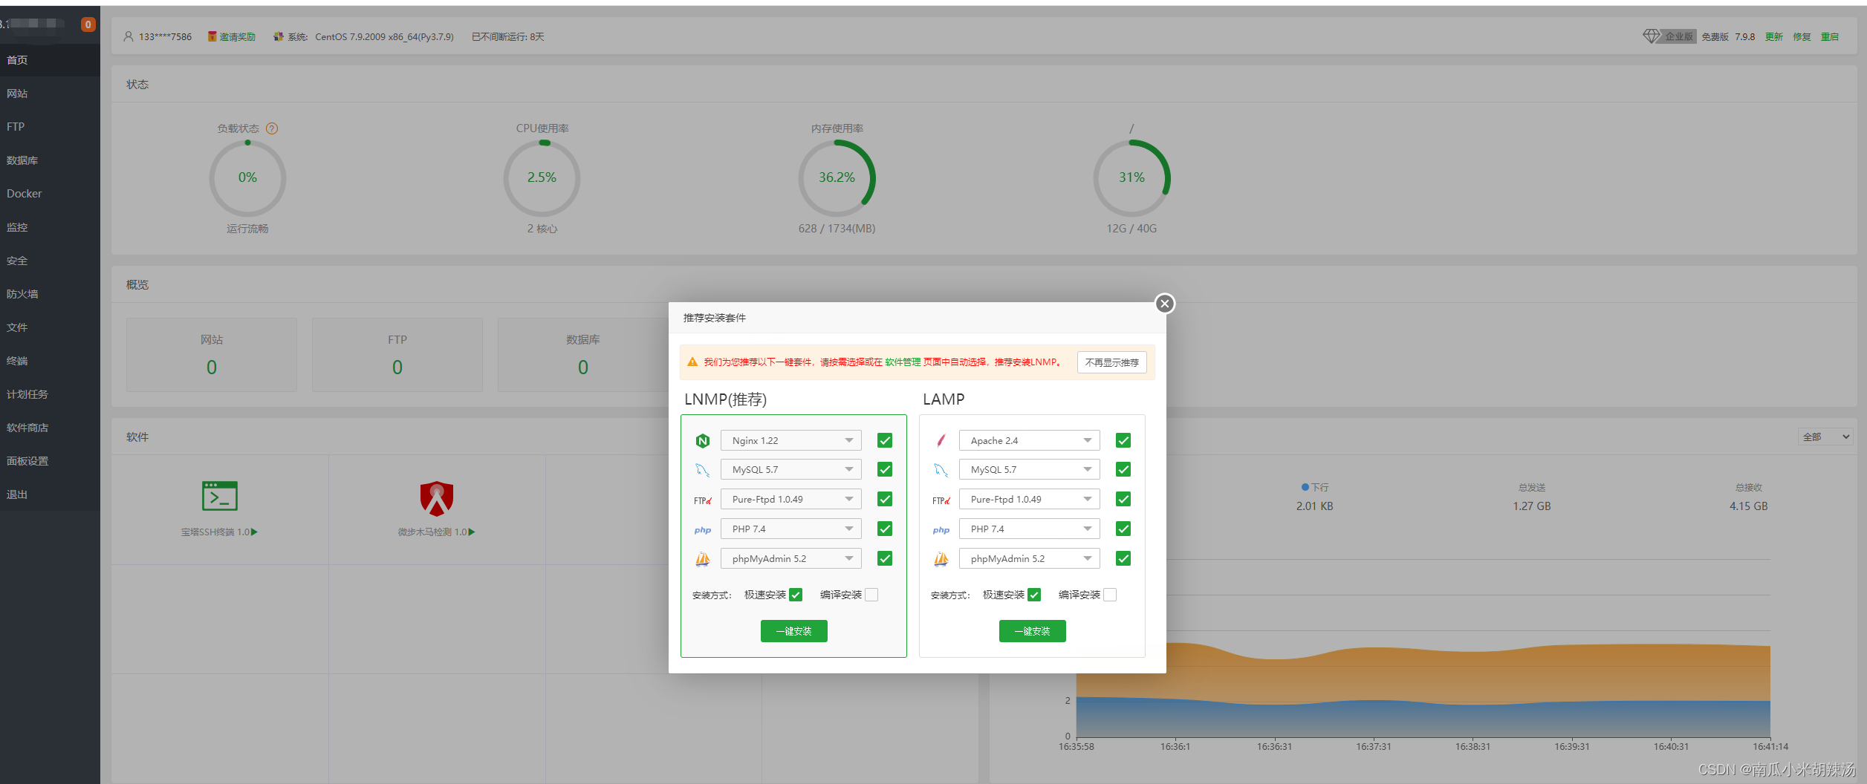The image size is (1867, 784).
Task: Enable 编译安装 checkbox in LNMP
Action: point(871,595)
